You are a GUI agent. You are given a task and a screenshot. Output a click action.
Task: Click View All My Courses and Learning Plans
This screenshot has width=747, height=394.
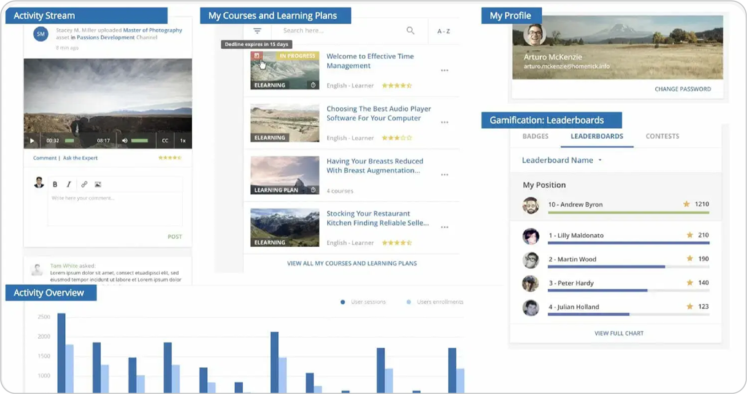click(x=352, y=263)
